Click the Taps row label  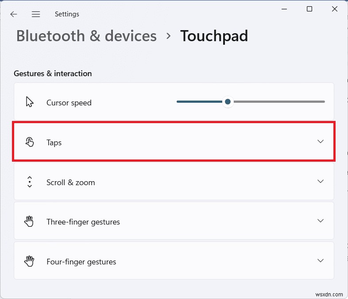[54, 143]
